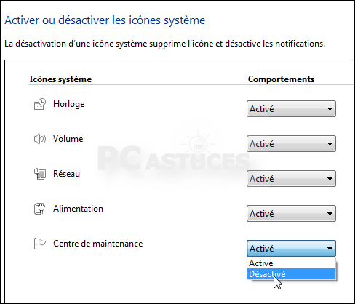Viewport: 355px width, 304px height.
Task: Click the Réseau dropdown arrow
Action: 330,179
